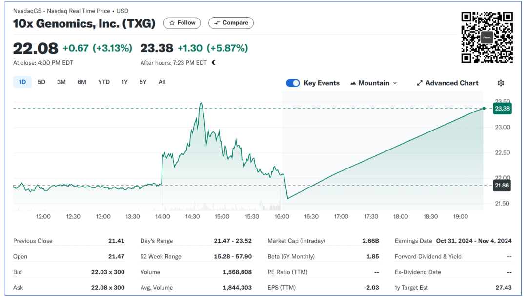Click Avg. Volume value 1,844,303
The height and width of the screenshot is (299, 527).
(237, 288)
